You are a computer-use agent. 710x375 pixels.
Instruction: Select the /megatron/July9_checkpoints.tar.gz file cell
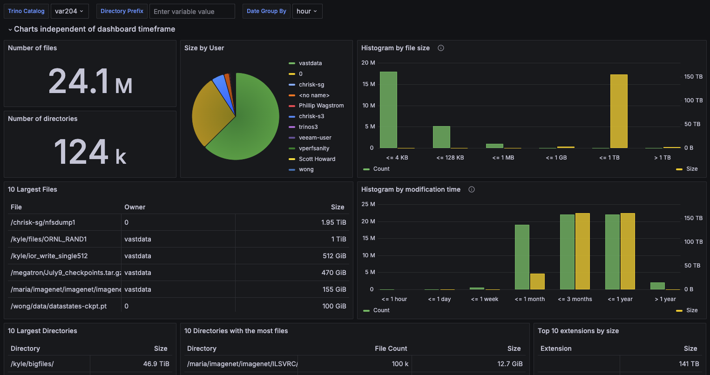coord(65,273)
